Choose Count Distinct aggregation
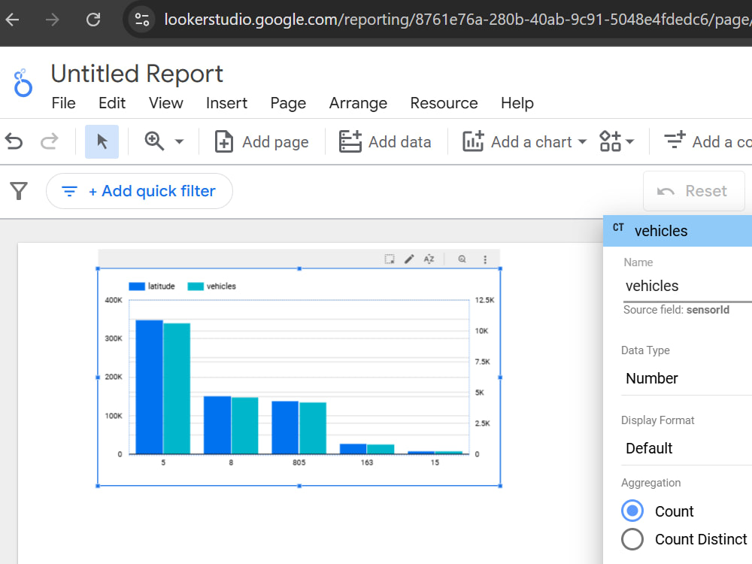Image resolution: width=752 pixels, height=564 pixels. click(x=632, y=539)
